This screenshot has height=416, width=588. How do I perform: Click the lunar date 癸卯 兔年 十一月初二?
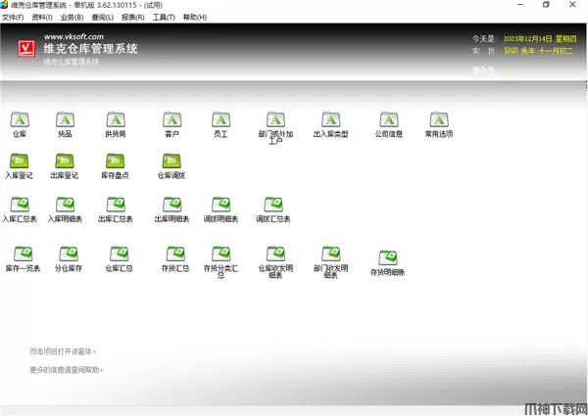pos(538,51)
